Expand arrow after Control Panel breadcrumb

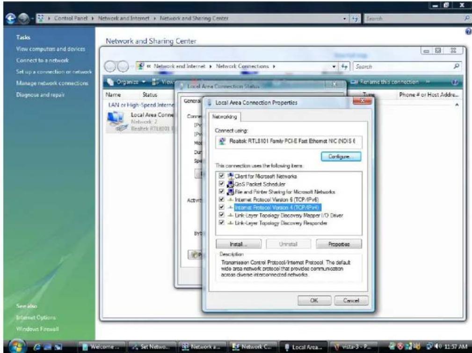tap(93, 18)
